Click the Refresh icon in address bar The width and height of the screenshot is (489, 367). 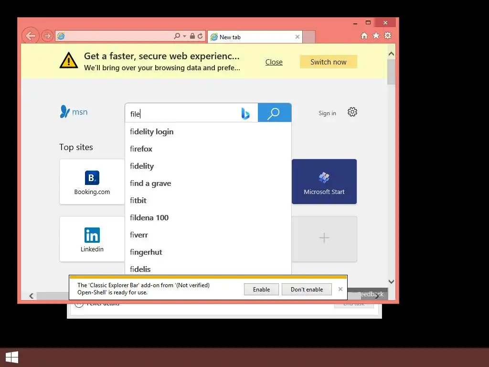200,36
